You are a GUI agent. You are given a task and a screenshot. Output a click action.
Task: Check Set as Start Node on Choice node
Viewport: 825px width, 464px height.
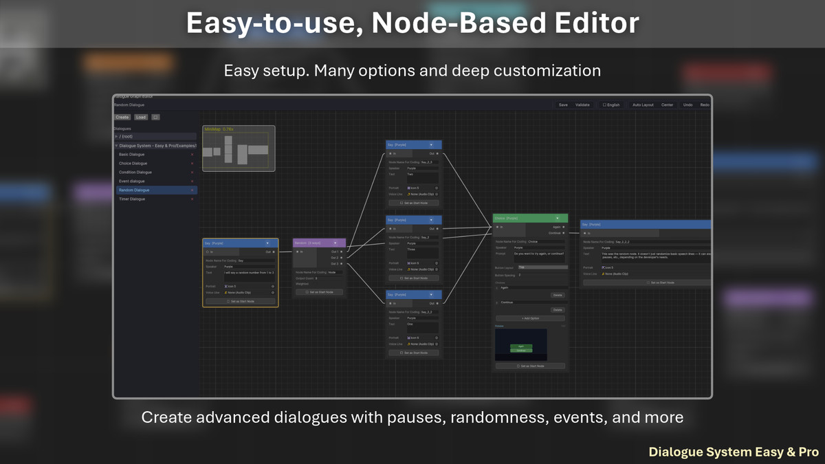530,366
